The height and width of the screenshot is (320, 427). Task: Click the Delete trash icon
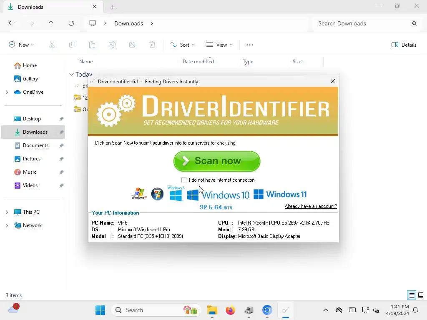pos(152,45)
